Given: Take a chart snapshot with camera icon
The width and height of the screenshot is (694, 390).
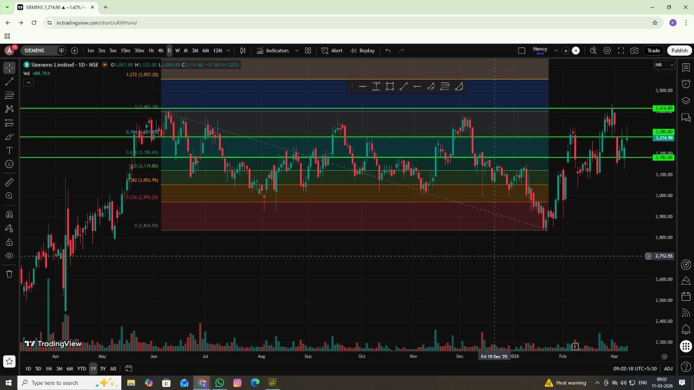Looking at the screenshot, I should coord(634,51).
